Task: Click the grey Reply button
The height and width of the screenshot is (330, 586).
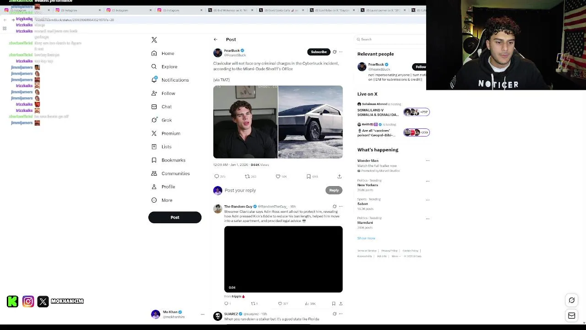Action: (334, 190)
